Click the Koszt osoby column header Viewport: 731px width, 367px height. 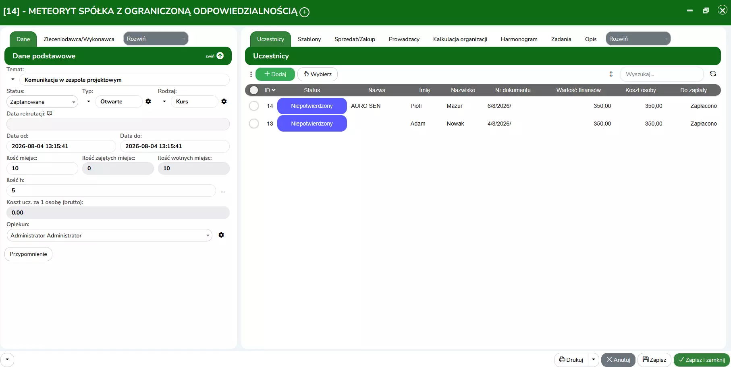coord(640,90)
